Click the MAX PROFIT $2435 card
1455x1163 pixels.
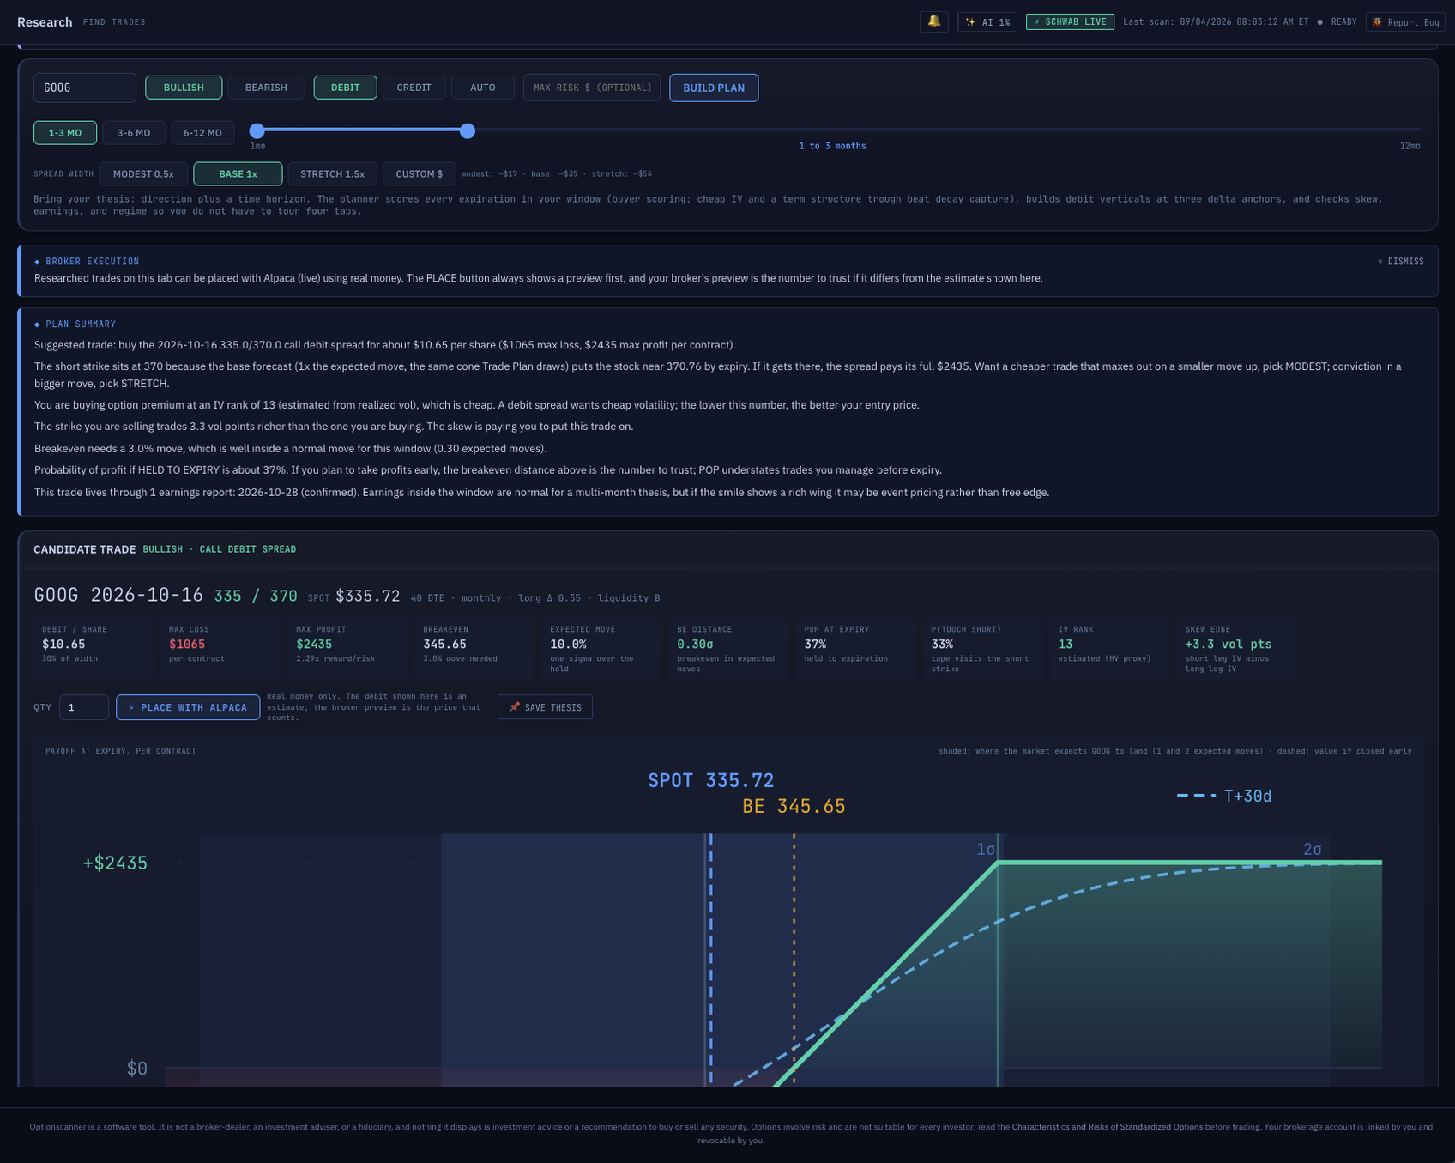(347, 650)
